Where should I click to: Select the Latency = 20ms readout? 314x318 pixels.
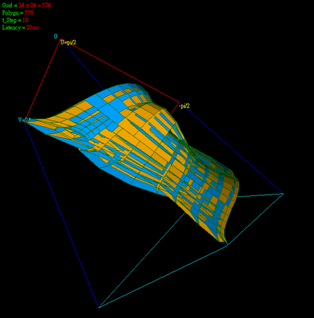21,28
